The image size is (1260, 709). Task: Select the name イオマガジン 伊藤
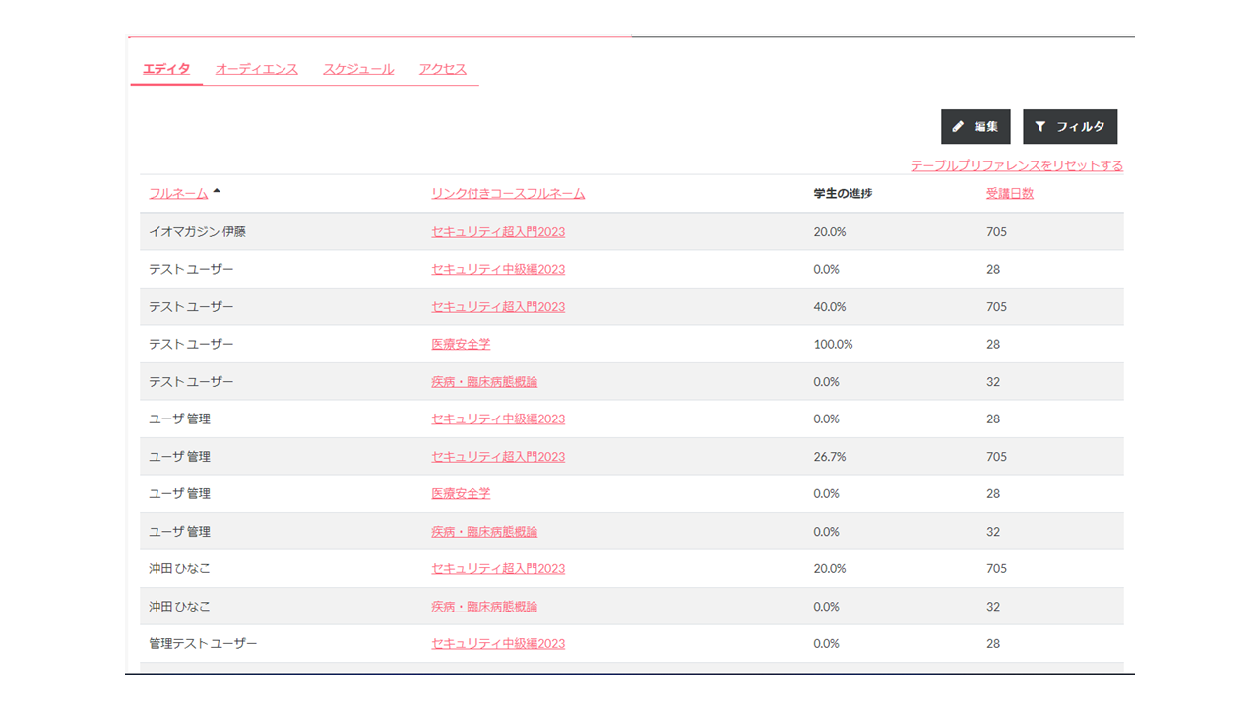tap(197, 232)
